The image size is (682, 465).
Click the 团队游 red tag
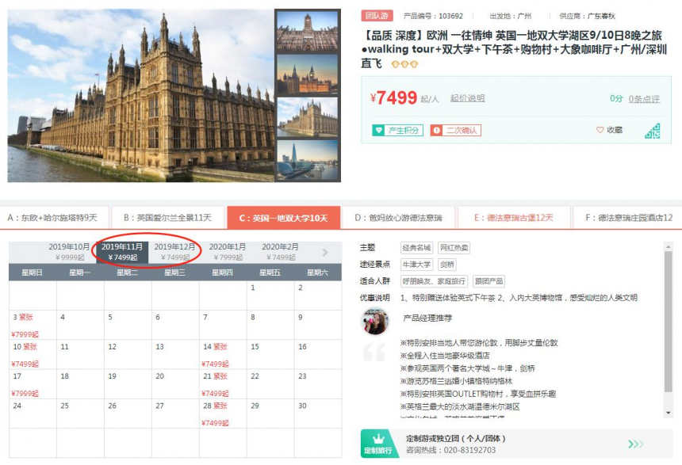point(377,16)
